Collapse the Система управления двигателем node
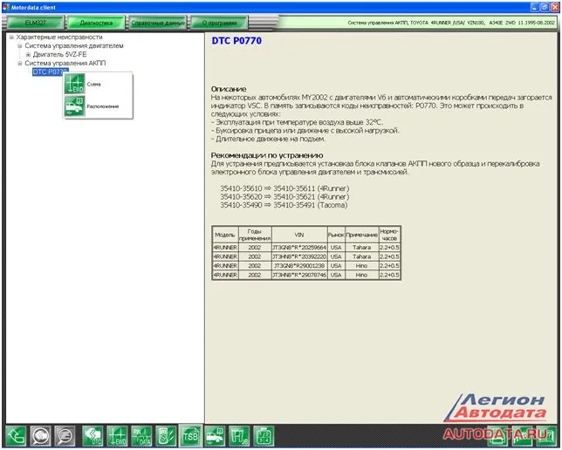 (x=20, y=46)
